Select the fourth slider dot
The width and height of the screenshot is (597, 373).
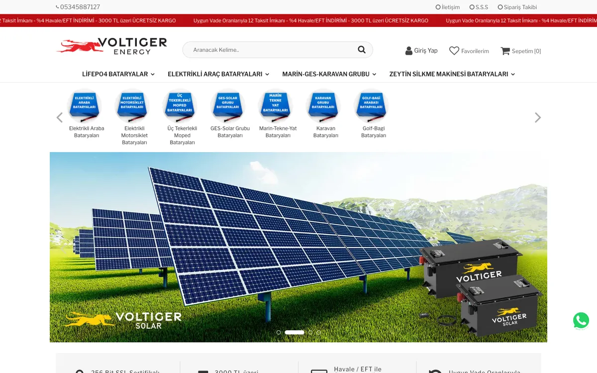318,332
